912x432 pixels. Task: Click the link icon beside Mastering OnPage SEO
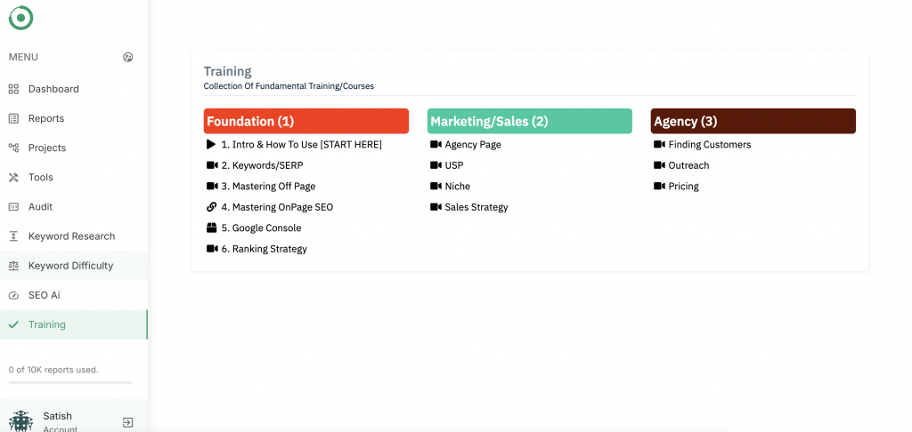pos(212,207)
